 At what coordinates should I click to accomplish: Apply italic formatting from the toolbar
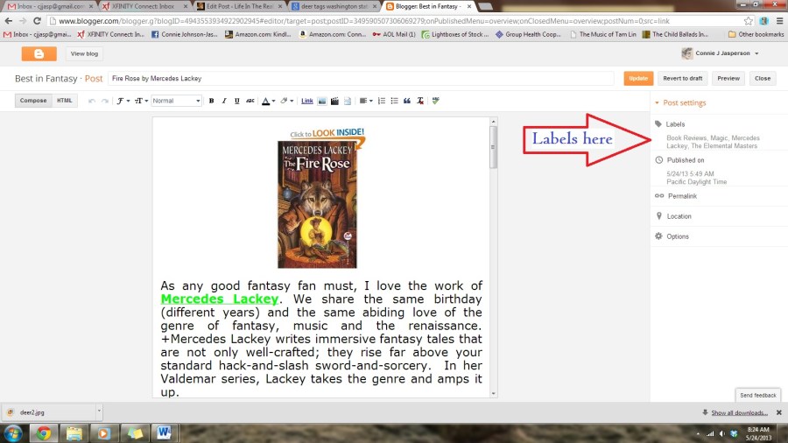click(224, 101)
